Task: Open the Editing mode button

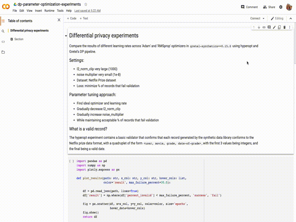Action: pyautogui.click(x=277, y=18)
